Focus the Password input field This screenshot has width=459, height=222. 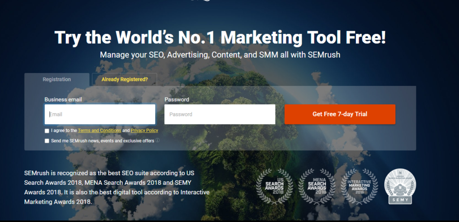click(220, 114)
